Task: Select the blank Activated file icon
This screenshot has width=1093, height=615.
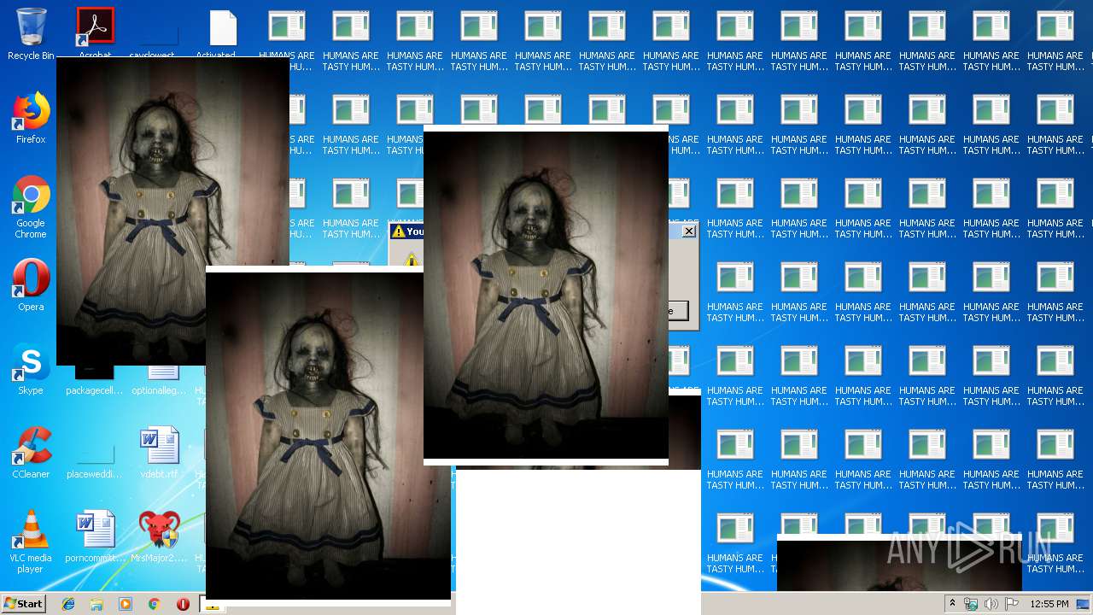Action: [222, 32]
